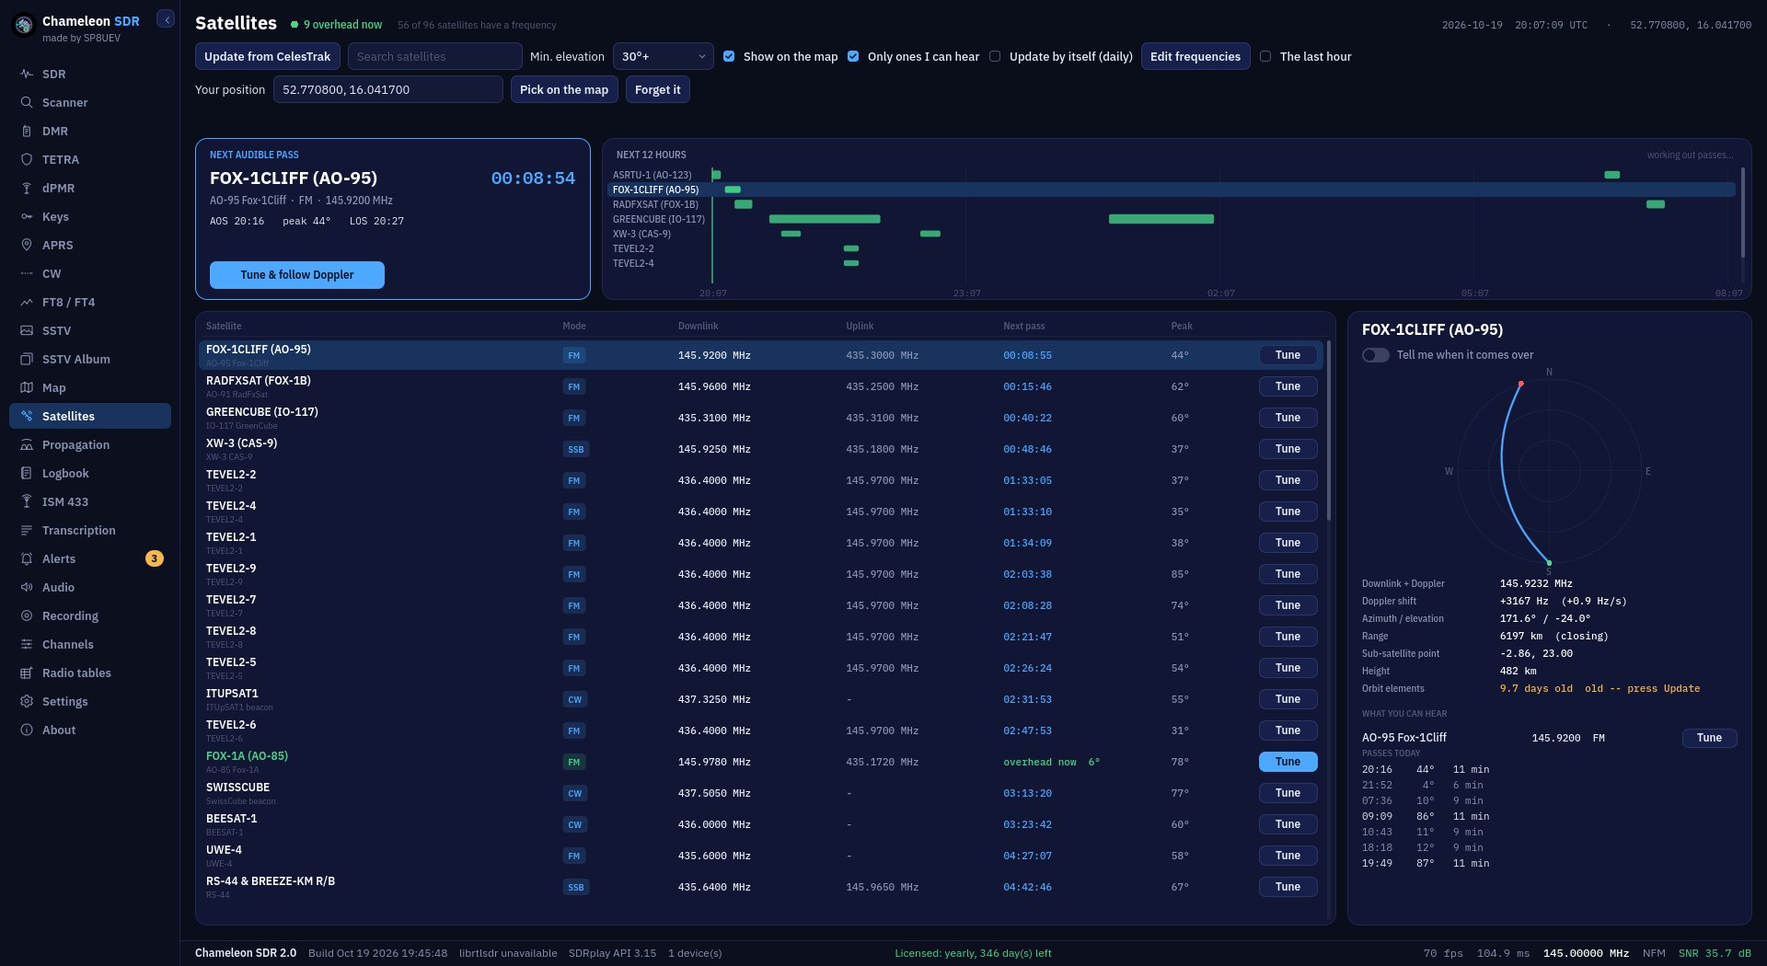Click Edit frequencies button
1767x966 pixels.
tap(1195, 56)
